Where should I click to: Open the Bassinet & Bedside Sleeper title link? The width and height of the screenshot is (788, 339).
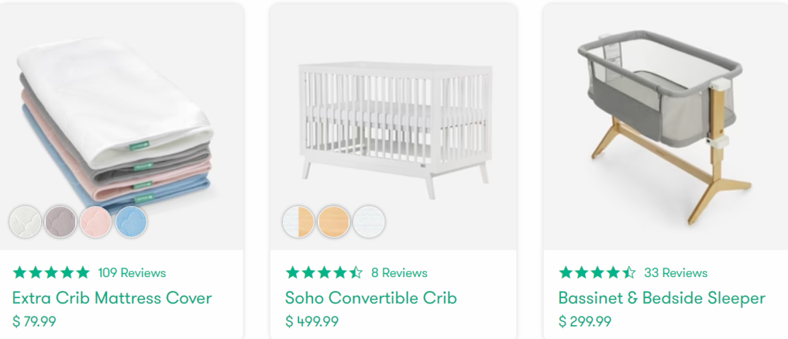[662, 297]
